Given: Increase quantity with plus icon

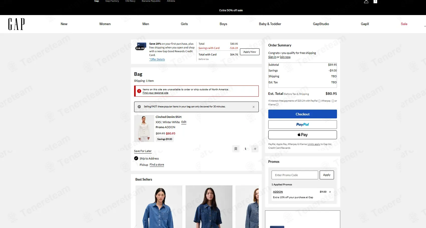Looking at the screenshot, I should [255, 149].
